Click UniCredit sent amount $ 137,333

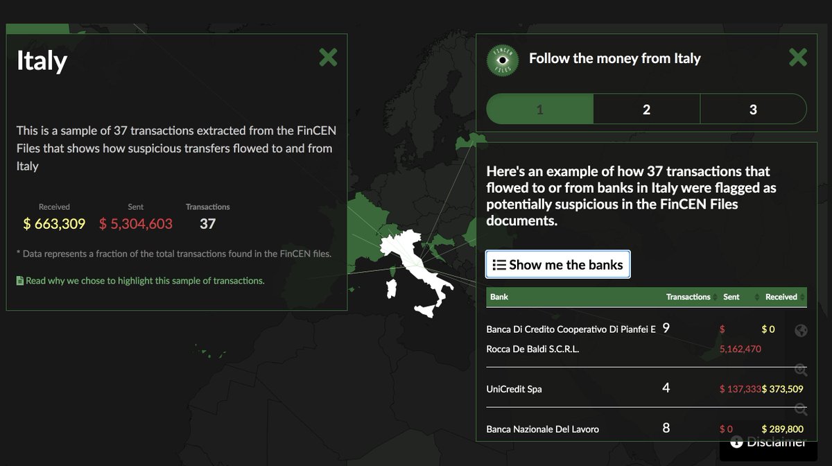point(740,389)
